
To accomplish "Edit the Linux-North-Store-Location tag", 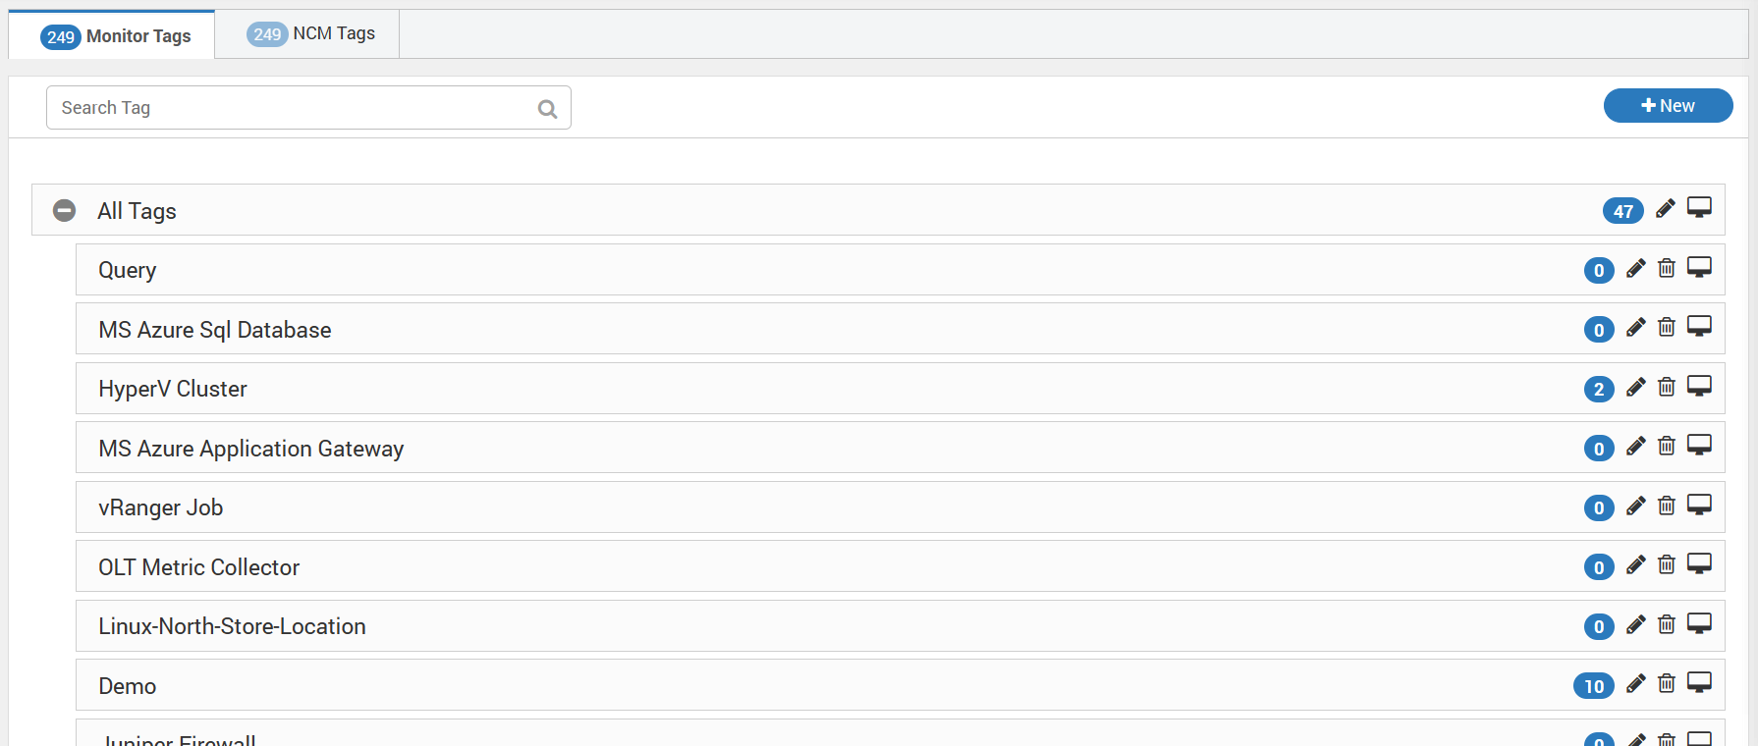I will tap(1635, 624).
